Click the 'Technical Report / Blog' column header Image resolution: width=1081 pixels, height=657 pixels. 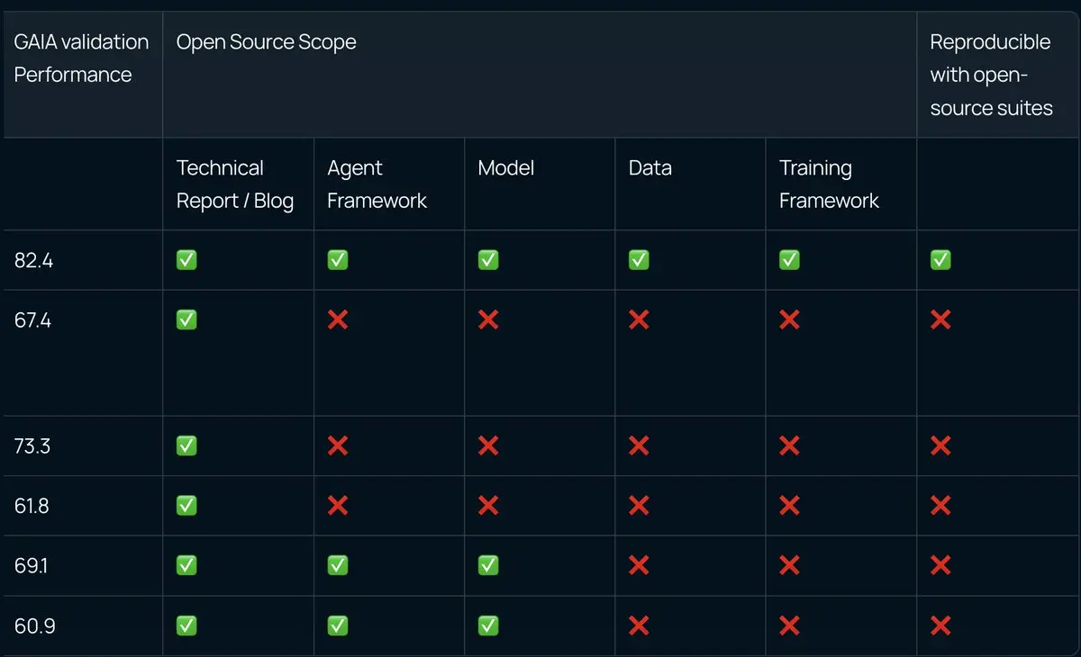pyautogui.click(x=235, y=184)
